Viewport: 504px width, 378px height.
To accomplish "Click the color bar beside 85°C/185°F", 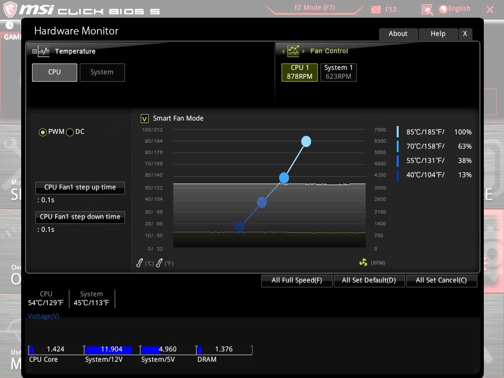I will pos(398,132).
